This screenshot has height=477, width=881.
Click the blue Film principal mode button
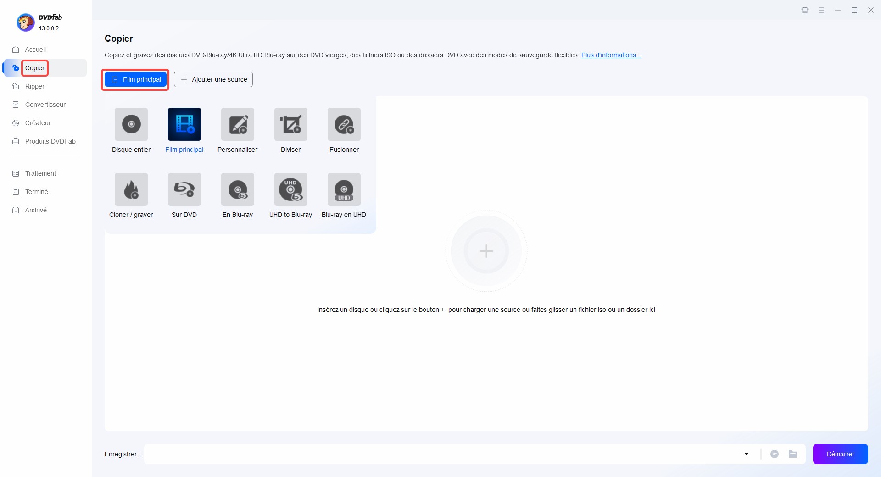[135, 79]
